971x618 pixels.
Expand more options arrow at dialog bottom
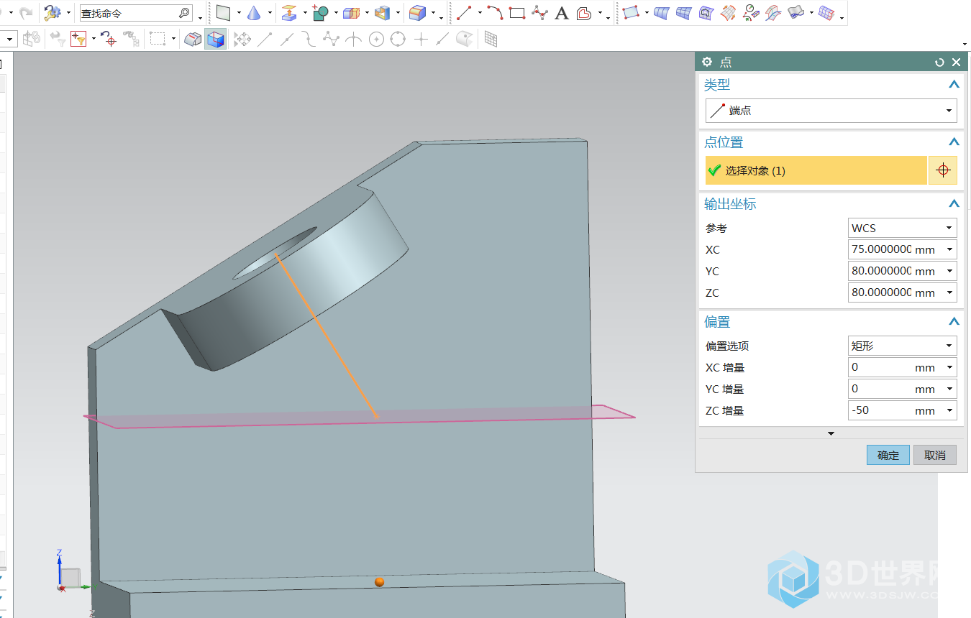pyautogui.click(x=831, y=433)
